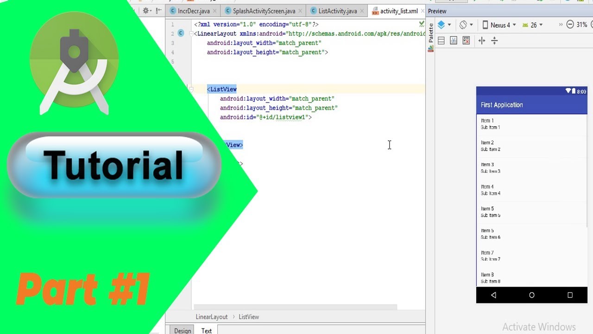Close the activity_list.xml tab
Image resolution: width=593 pixels, height=334 pixels.
click(422, 11)
